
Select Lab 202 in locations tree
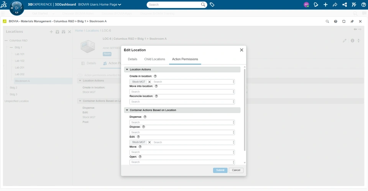tap(20, 74)
